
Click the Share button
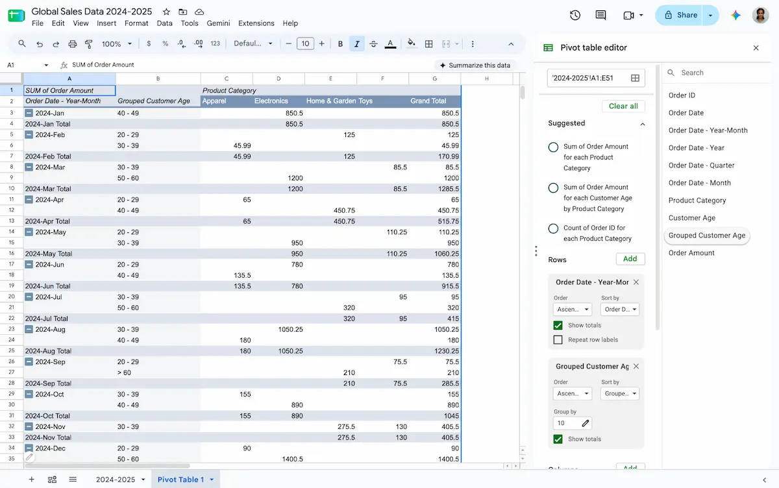pyautogui.click(x=680, y=15)
